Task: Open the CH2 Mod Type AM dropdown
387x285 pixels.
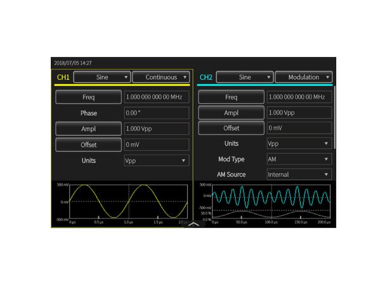Action: (x=299, y=159)
